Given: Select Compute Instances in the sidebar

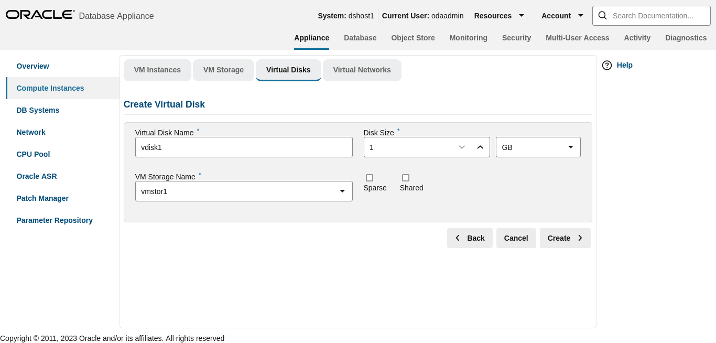Looking at the screenshot, I should click(x=50, y=88).
